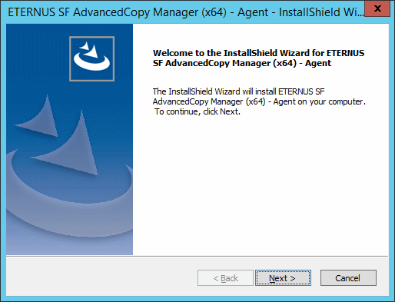Click the window title bar text
Image resolution: width=395 pixels, height=302 pixels.
click(x=185, y=12)
